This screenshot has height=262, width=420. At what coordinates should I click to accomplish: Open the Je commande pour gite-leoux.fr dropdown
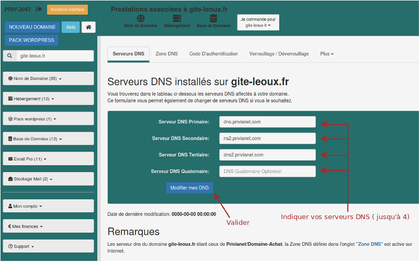pyautogui.click(x=258, y=22)
